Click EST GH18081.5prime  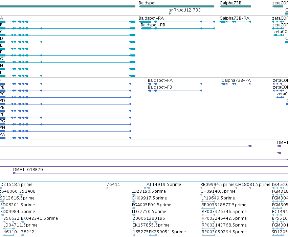(252, 184)
